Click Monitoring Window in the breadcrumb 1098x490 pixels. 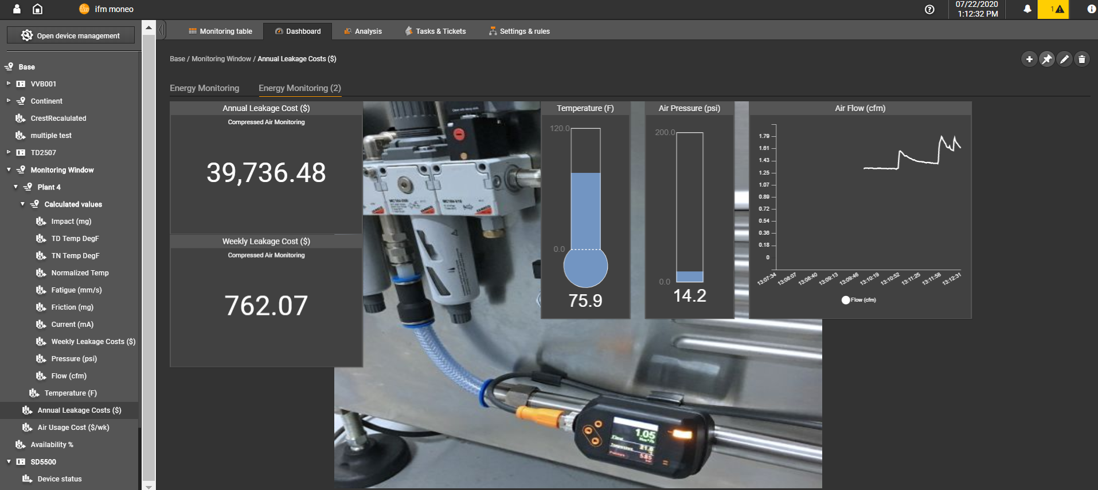coord(221,59)
